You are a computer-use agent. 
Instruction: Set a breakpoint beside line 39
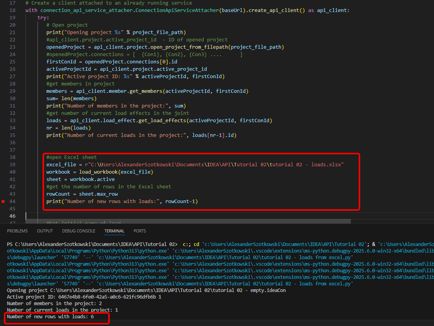3,164
